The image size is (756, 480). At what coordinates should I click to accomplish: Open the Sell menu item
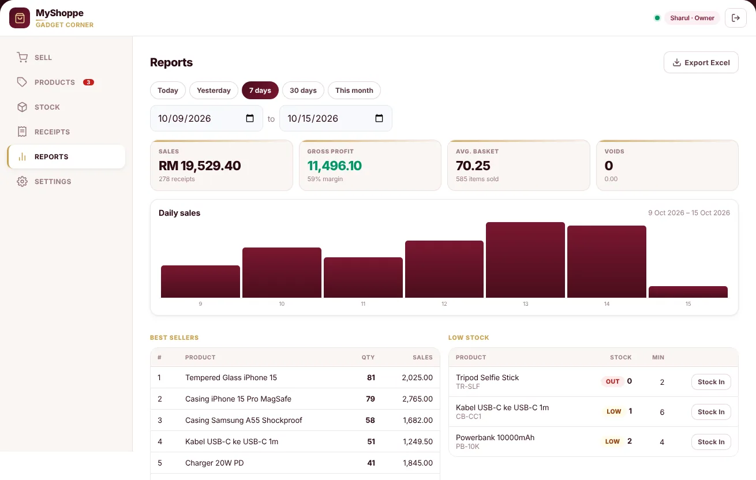pyautogui.click(x=66, y=58)
